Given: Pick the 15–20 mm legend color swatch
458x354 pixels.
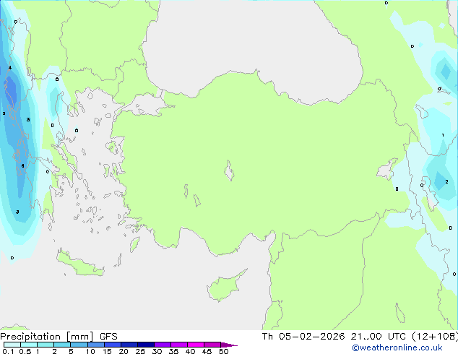Looking at the screenshot, I should pyautogui.click(x=113, y=345).
